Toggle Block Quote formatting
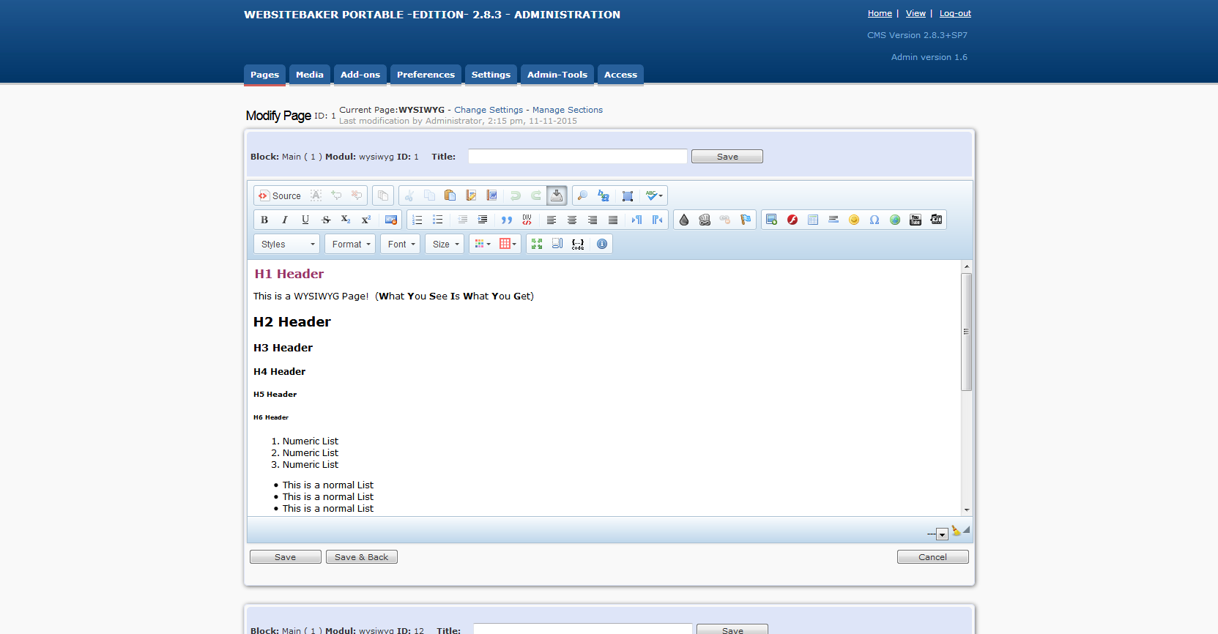The image size is (1218, 634). [x=507, y=220]
